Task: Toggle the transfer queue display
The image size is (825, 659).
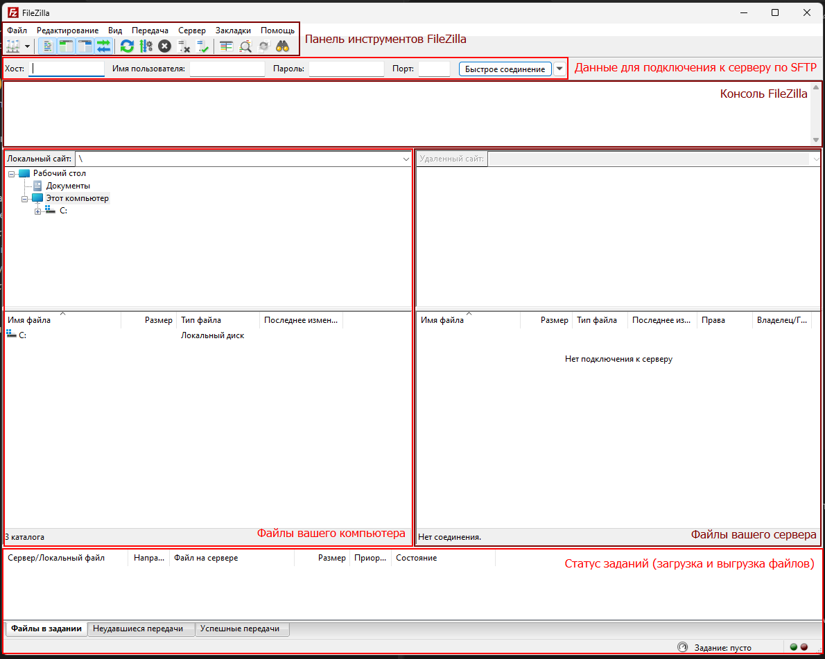Action: click(103, 46)
